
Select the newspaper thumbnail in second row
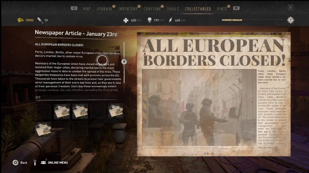(x=43, y=129)
